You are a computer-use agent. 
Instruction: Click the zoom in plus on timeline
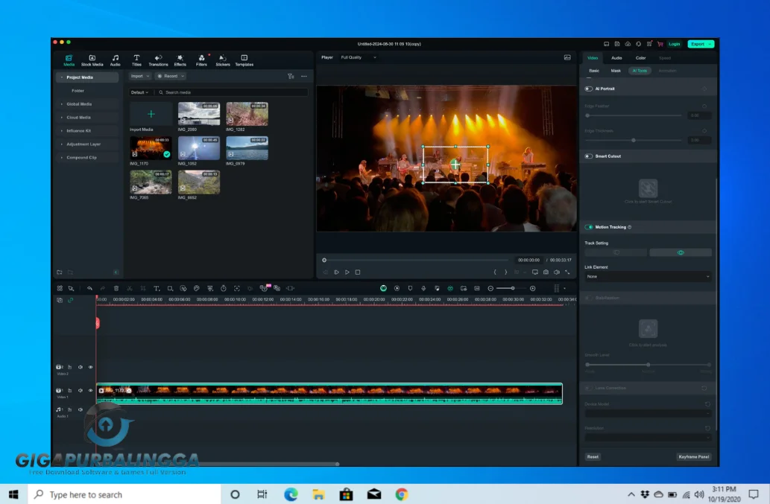tap(533, 288)
